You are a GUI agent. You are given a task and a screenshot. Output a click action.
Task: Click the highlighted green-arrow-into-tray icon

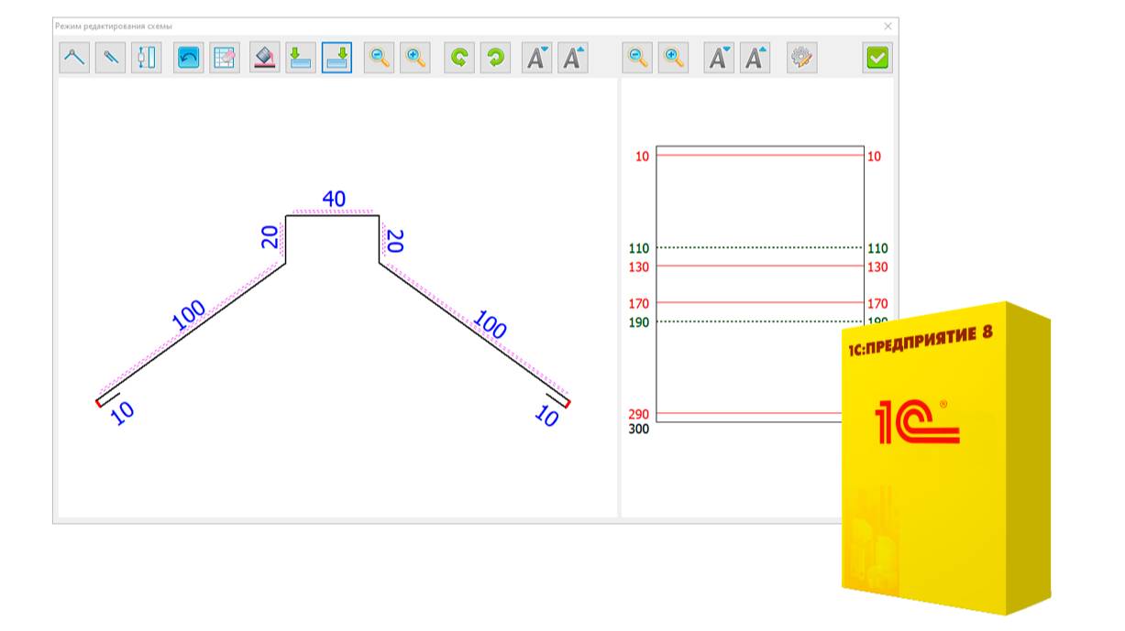pos(336,58)
